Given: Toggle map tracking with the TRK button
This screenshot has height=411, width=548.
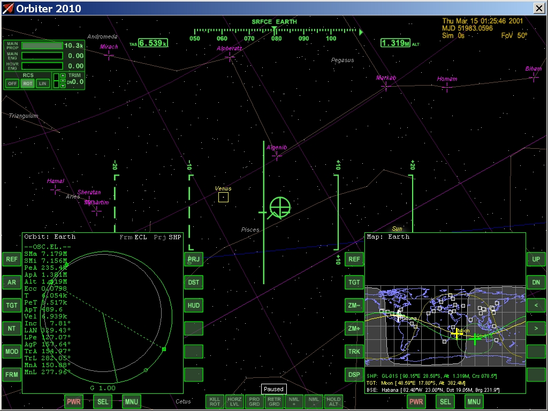Looking at the screenshot, I should point(354,351).
